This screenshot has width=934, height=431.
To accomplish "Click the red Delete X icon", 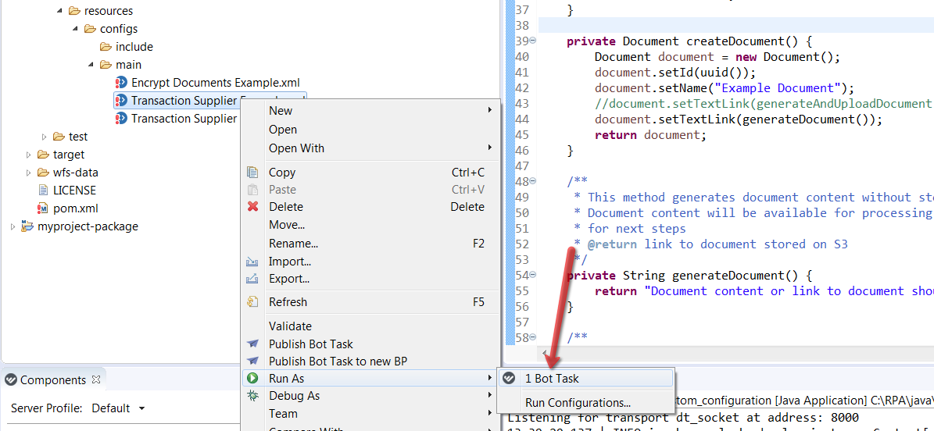I will click(x=252, y=207).
